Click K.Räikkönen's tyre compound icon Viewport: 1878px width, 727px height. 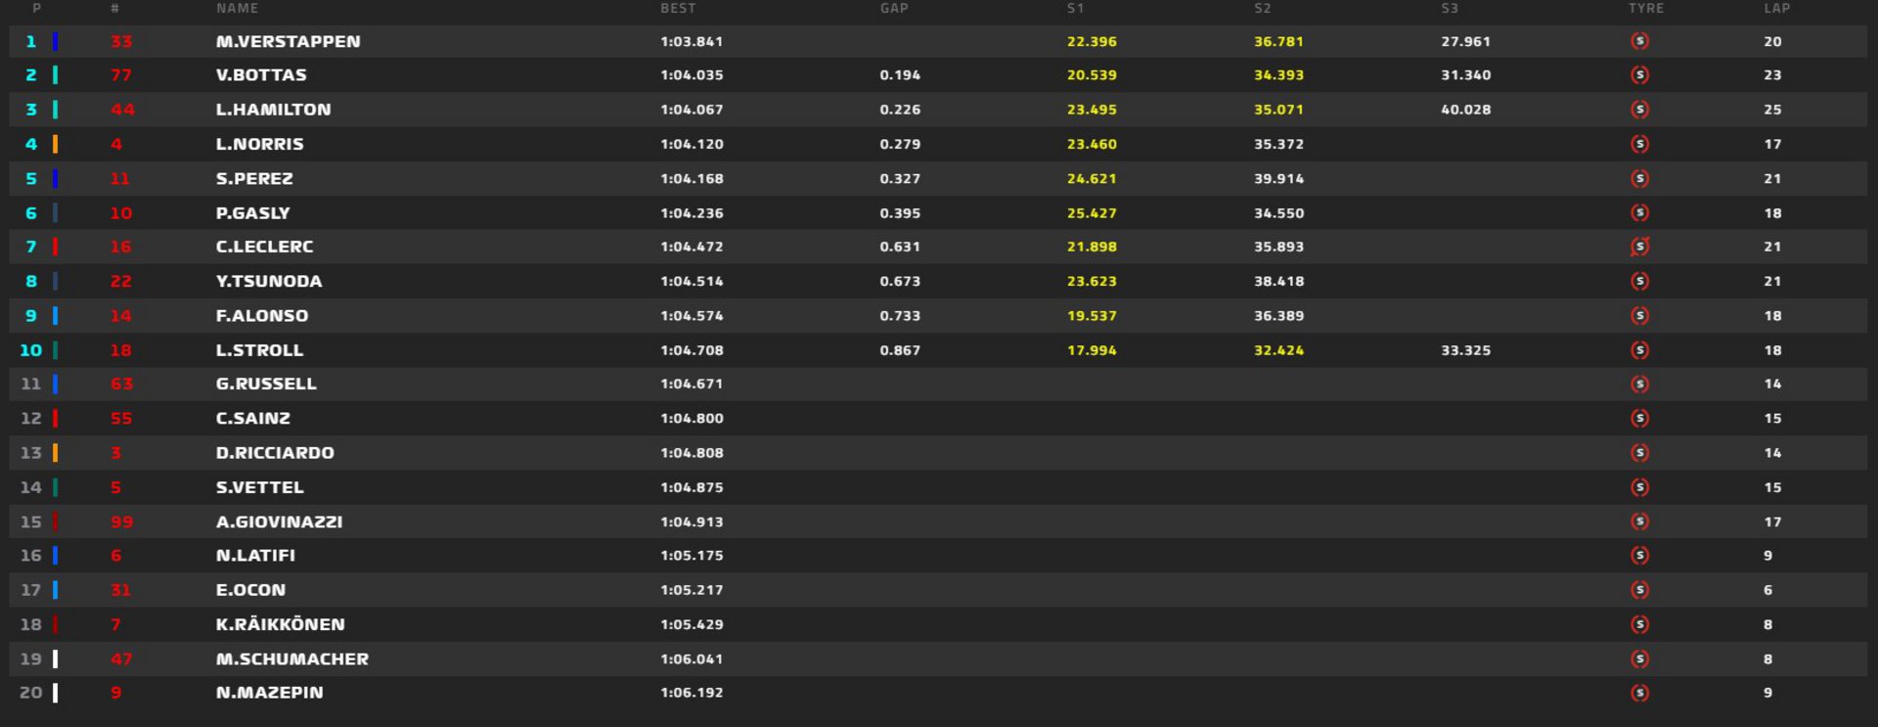[x=1640, y=624]
